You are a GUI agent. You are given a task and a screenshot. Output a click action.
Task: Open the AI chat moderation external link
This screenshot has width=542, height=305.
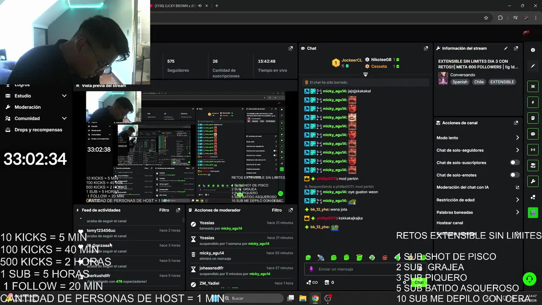517,187
